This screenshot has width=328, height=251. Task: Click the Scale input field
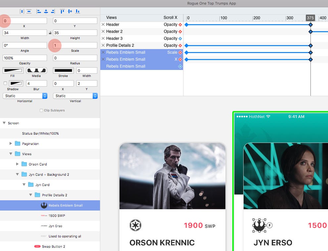coord(75,45)
